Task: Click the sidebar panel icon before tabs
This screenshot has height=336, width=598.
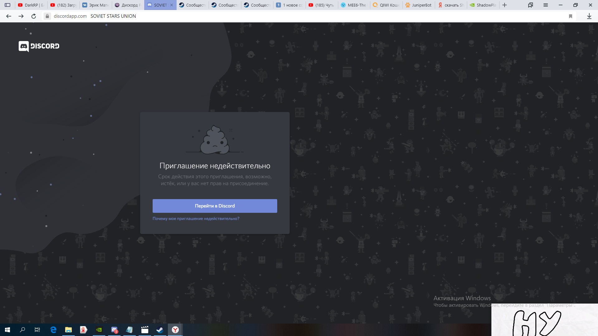Action: coord(7,5)
